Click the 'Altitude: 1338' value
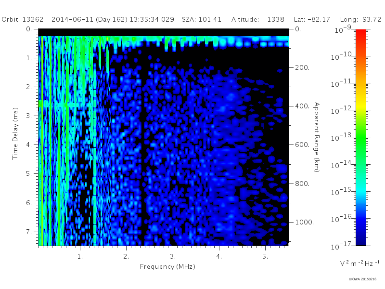Viewport: 385px width, 289px height. [x=258, y=19]
